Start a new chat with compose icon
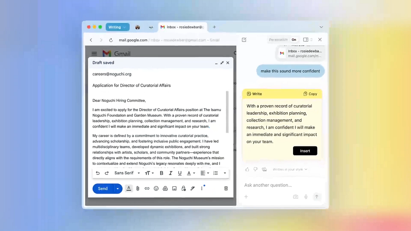 click(244, 40)
